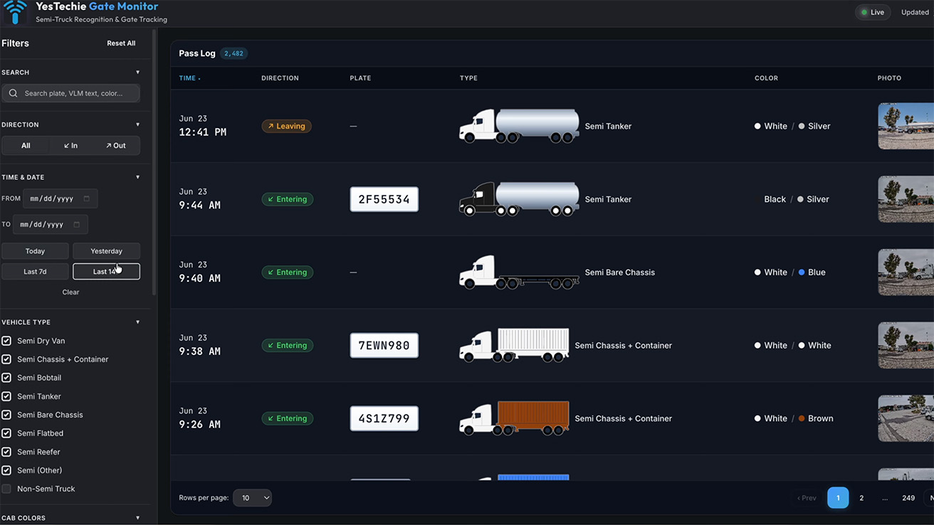934x525 pixels.
Task: Apply the Today date preset
Action: (35, 251)
